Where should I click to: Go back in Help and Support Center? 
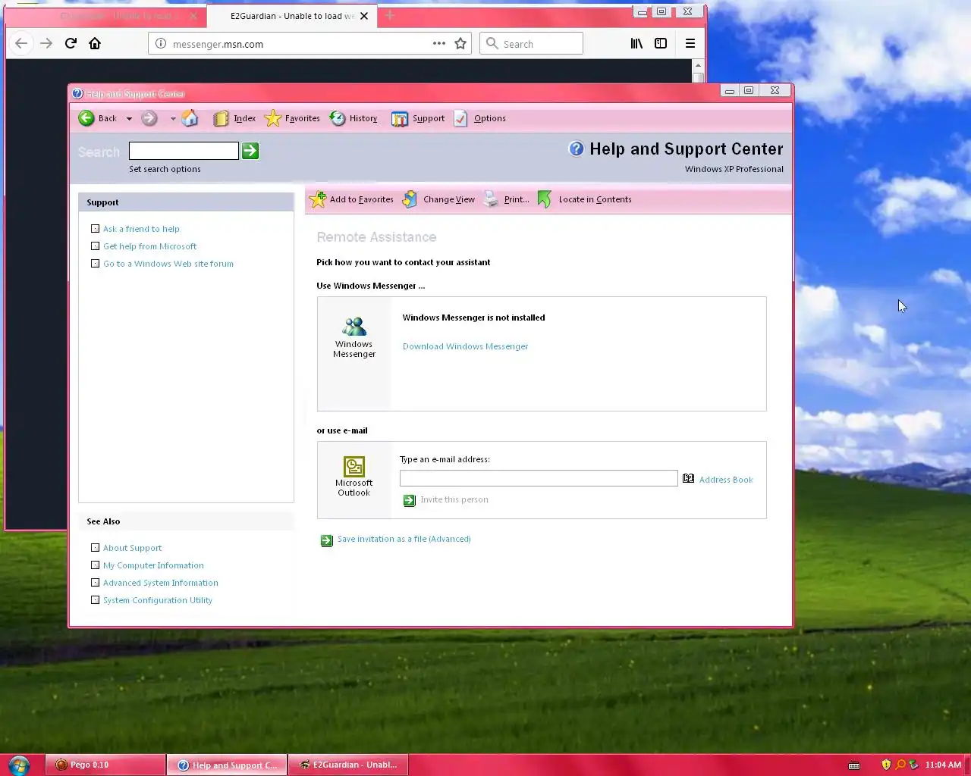[x=97, y=118]
